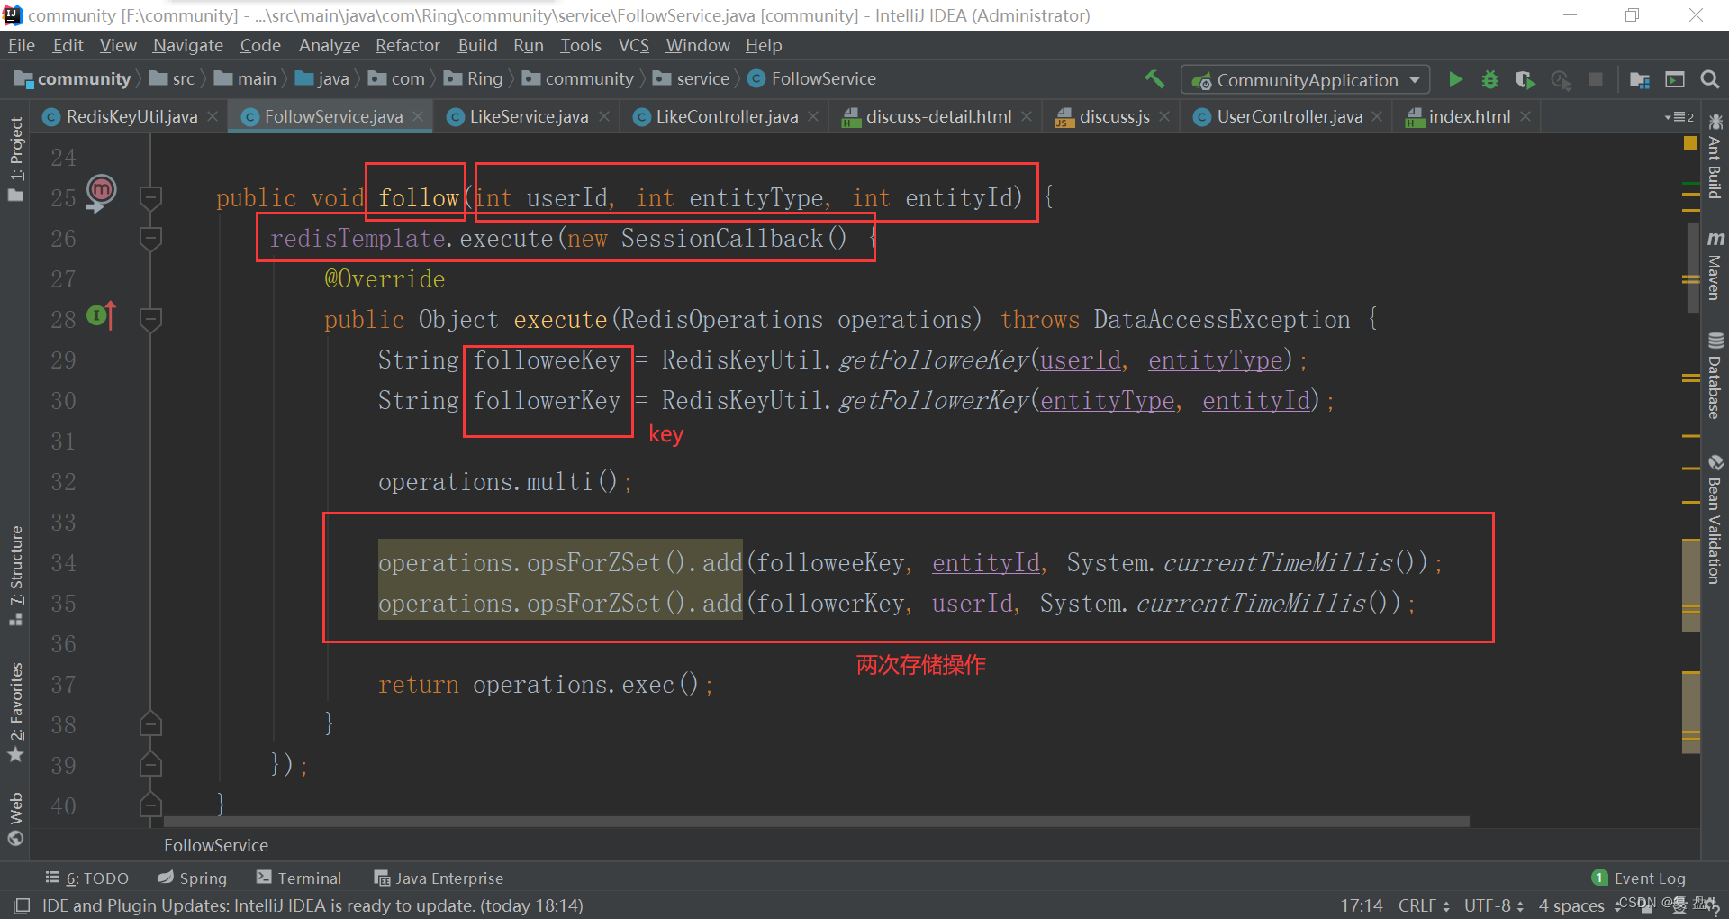
Task: Collapse fold end marker at line 38
Action: click(x=151, y=723)
